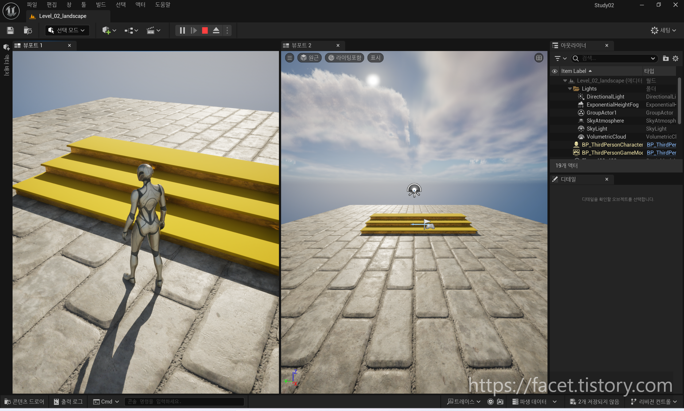Maximize viewport 2 with layout icon
684x411 pixels.
[x=539, y=58]
